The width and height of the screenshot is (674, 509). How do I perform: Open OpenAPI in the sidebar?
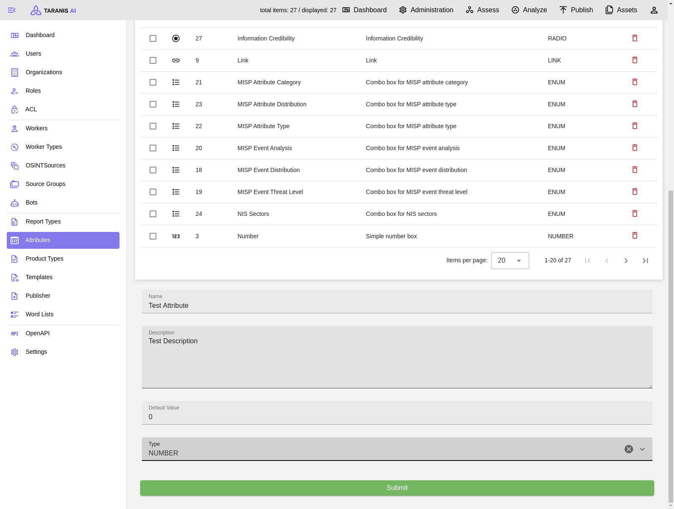[x=63, y=333]
